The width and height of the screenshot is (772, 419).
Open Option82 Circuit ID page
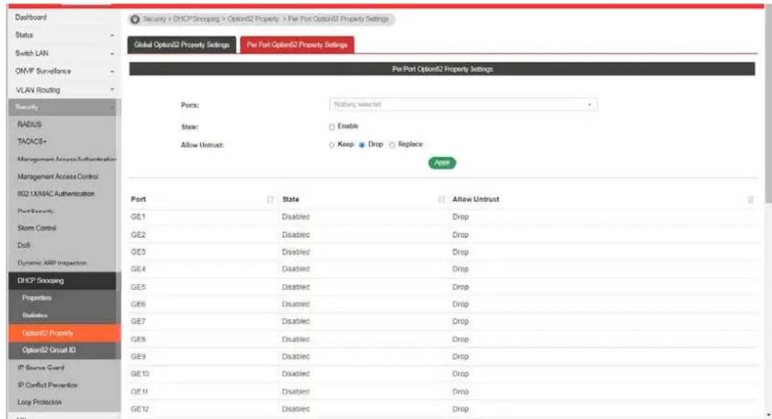click(x=49, y=351)
